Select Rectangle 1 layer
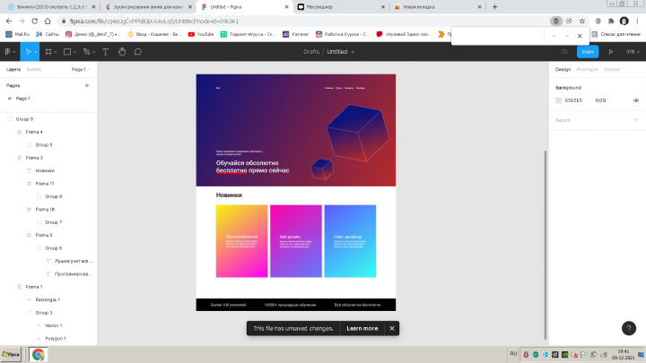646x363 pixels. [48, 300]
